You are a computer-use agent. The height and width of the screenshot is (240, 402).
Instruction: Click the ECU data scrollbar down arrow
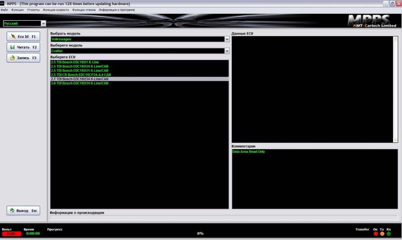click(395, 140)
